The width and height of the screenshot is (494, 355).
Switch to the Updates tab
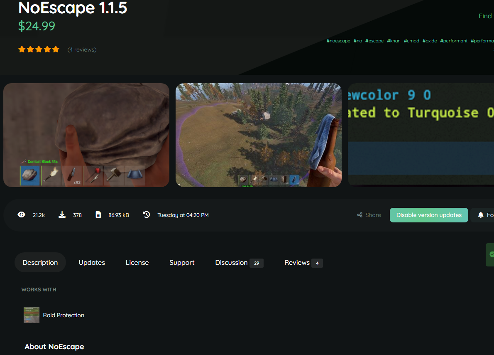point(92,262)
